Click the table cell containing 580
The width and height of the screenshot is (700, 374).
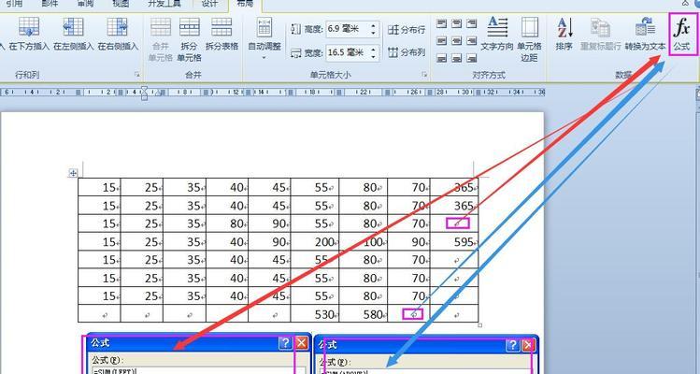(x=363, y=313)
